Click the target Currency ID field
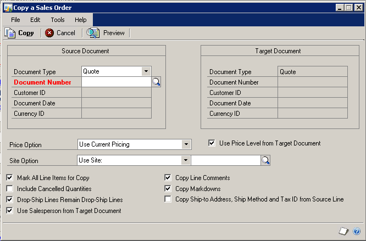Screen dimensions: 366x241 point(313,114)
